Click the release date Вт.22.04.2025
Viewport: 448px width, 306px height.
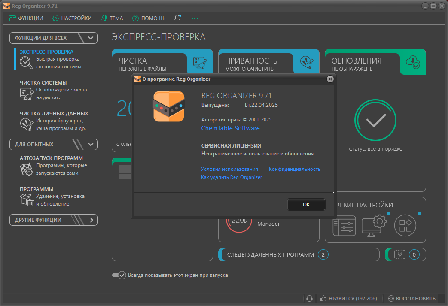pos(261,105)
